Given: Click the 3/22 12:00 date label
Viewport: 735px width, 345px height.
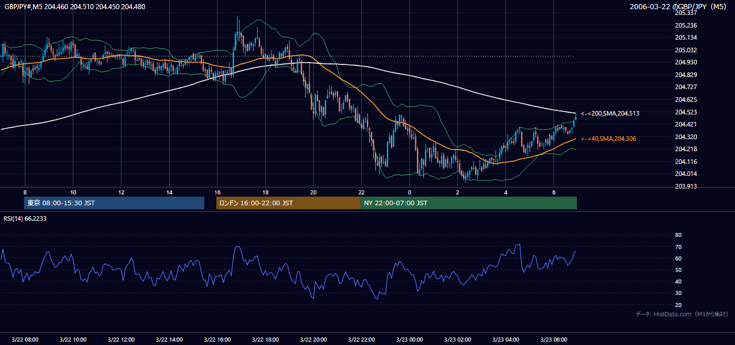Looking at the screenshot, I should 121,339.
